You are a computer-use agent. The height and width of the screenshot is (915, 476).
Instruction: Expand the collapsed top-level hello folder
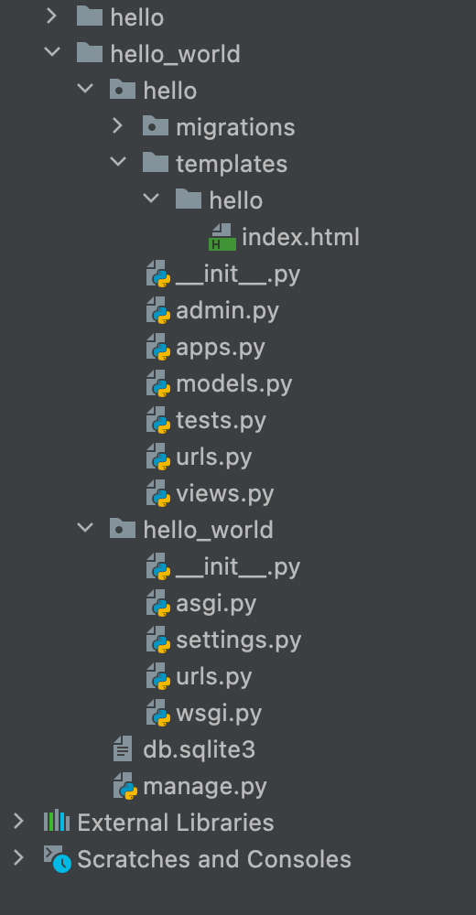(x=52, y=16)
